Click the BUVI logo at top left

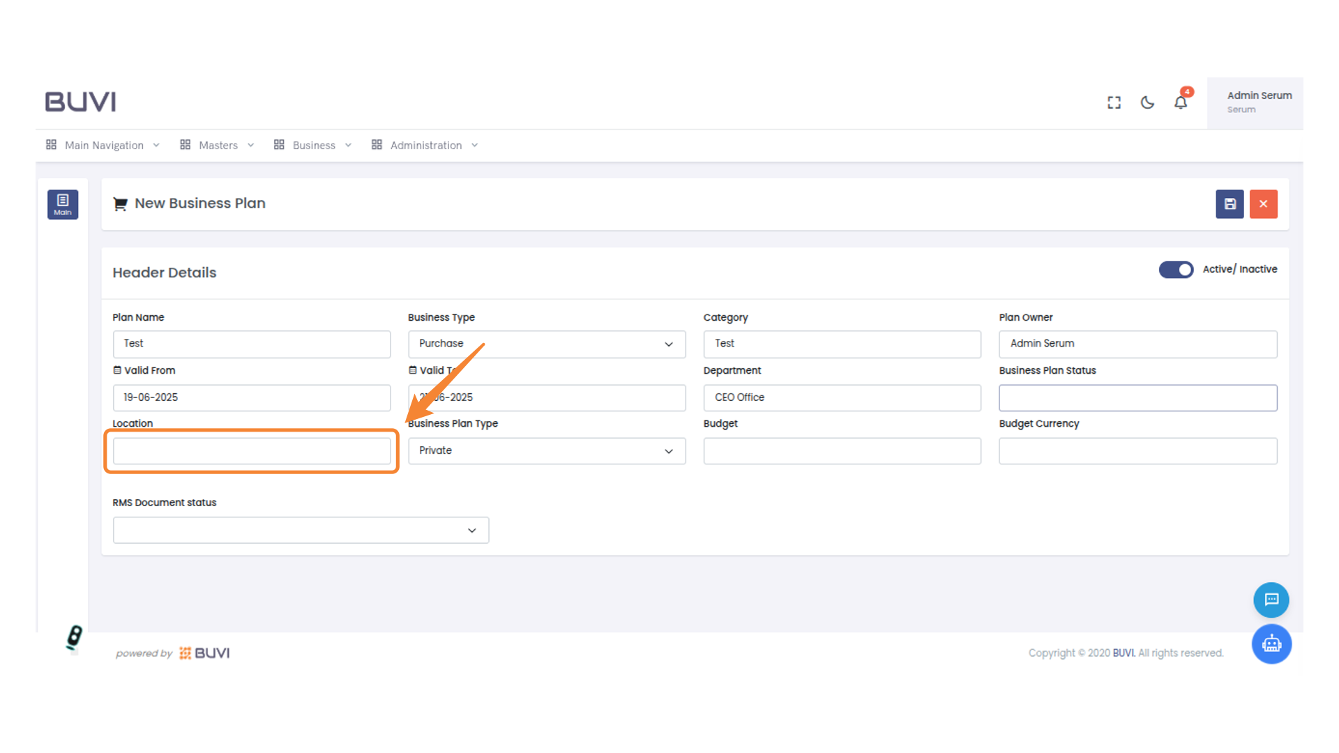click(81, 102)
